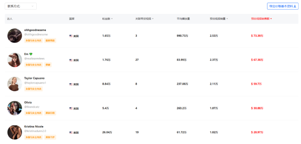Click the green heart next to Em
Image resolution: width=301 pixels, height=144 pixels.
(x=31, y=54)
